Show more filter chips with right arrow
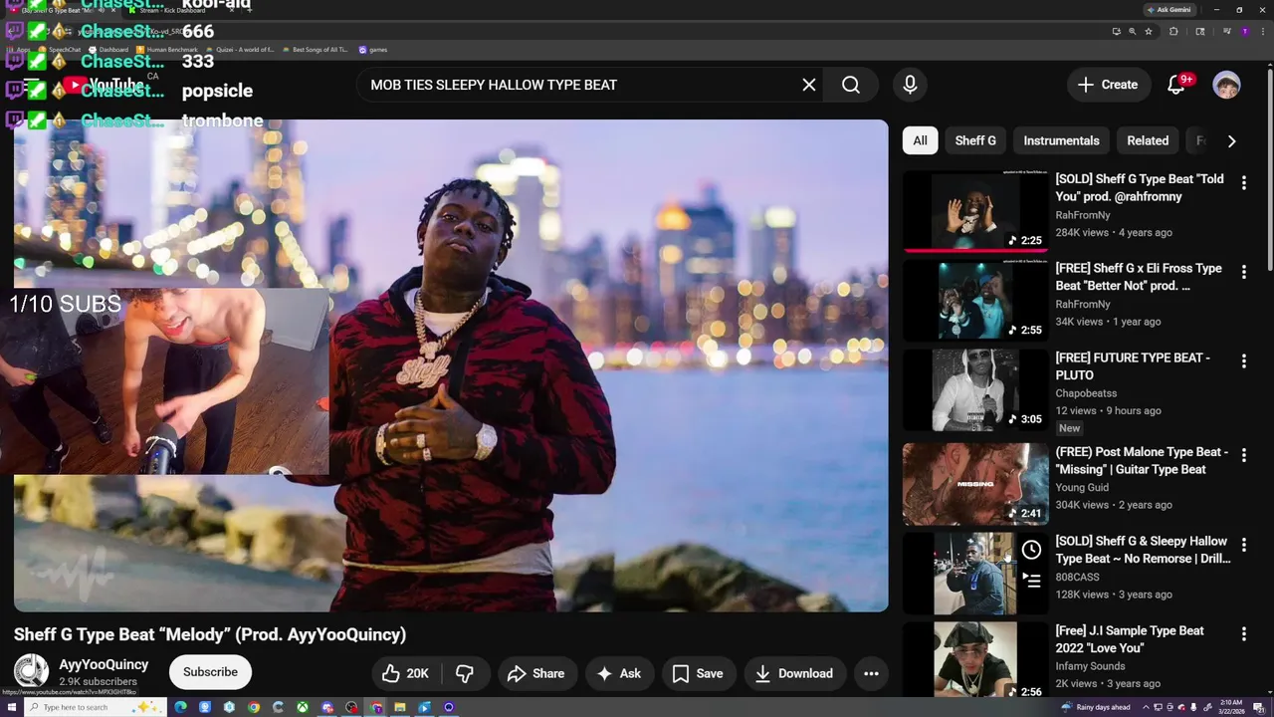The image size is (1274, 717). click(x=1231, y=140)
